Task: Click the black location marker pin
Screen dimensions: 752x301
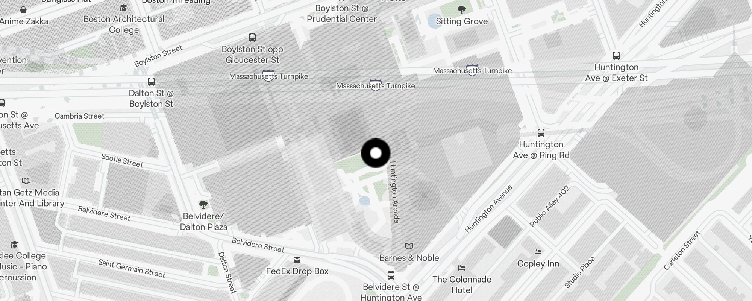Action: point(376,153)
